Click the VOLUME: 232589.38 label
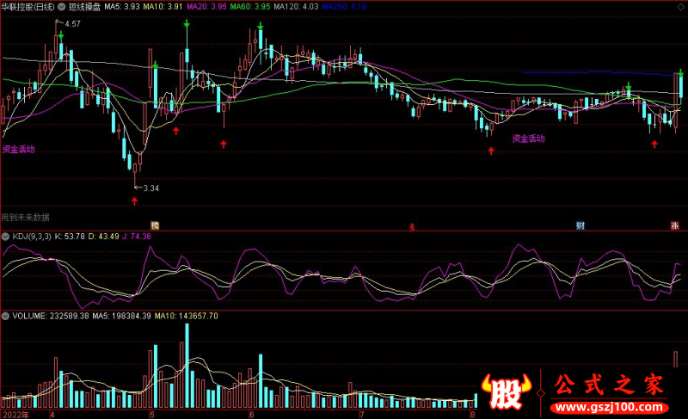This screenshot has height=419, width=688. [x=51, y=316]
